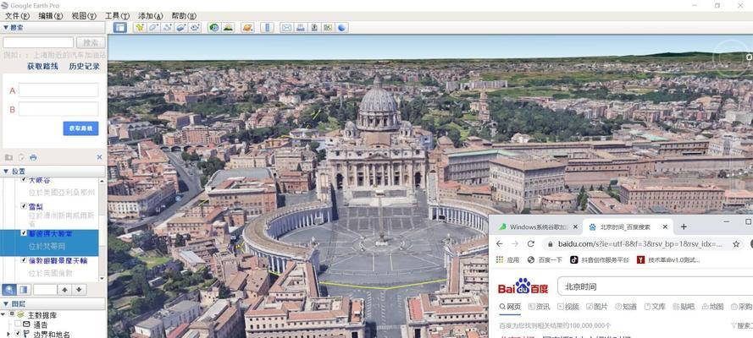Click the magnifier search-places icon under Places
The image size is (753, 338).
tap(9, 290)
